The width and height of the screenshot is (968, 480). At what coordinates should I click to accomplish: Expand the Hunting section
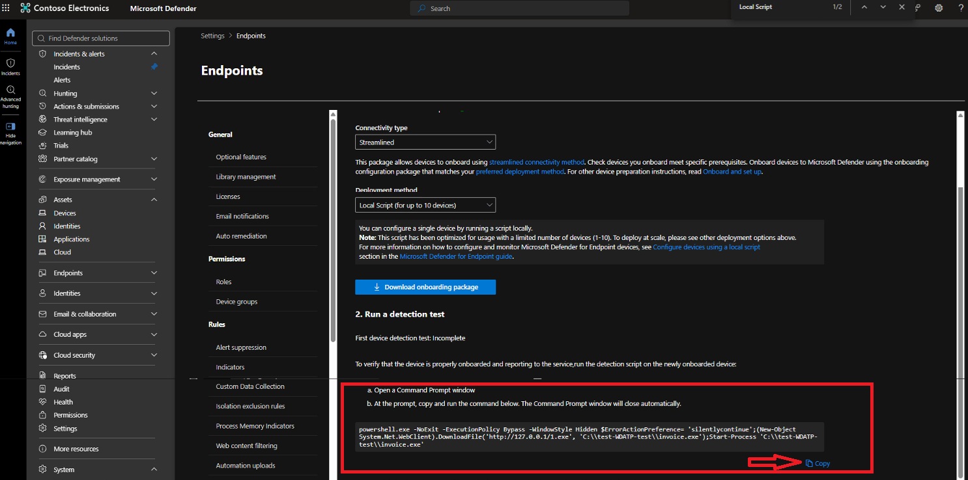click(x=154, y=94)
